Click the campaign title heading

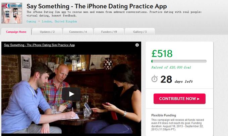(x=97, y=6)
